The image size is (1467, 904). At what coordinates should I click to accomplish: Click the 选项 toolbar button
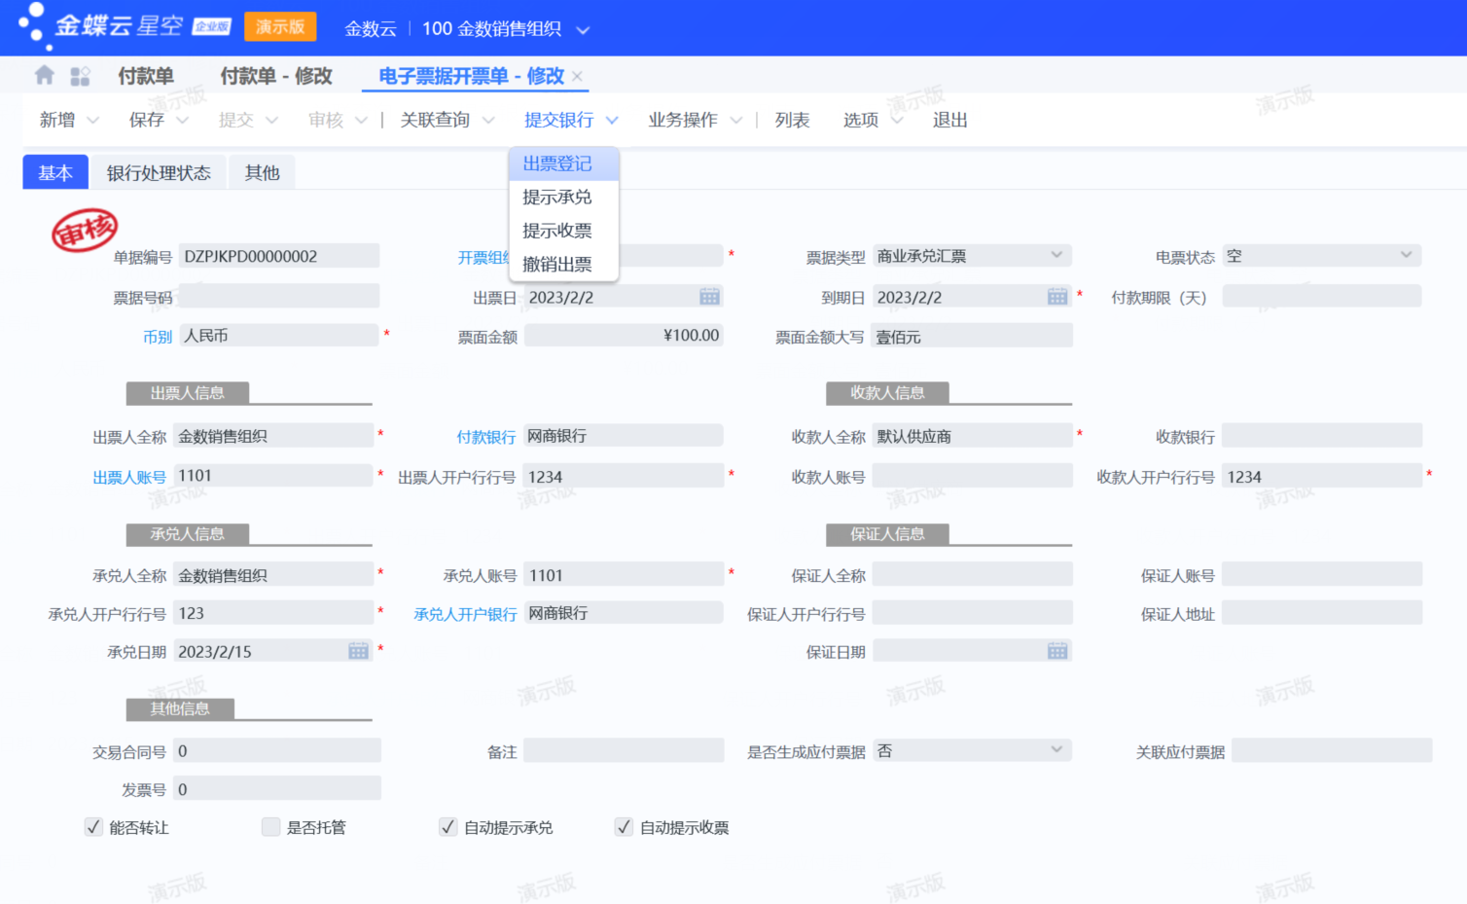click(x=861, y=120)
